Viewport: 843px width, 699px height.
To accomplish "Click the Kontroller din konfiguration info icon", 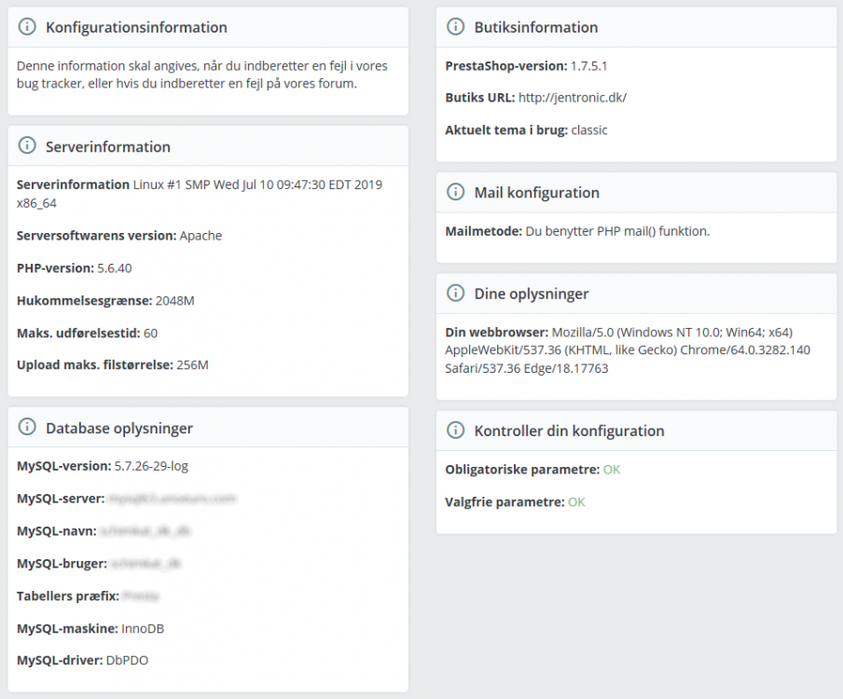I will tap(455, 431).
